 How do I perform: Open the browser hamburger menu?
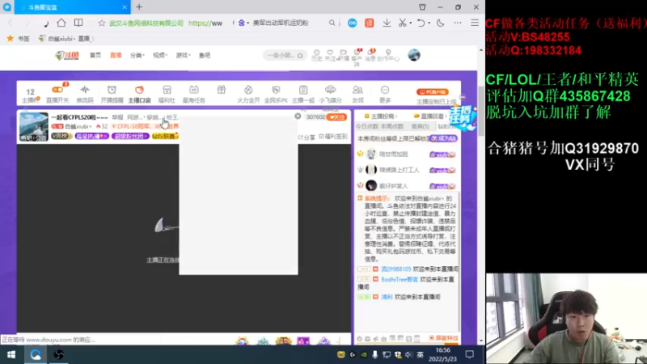click(x=475, y=23)
